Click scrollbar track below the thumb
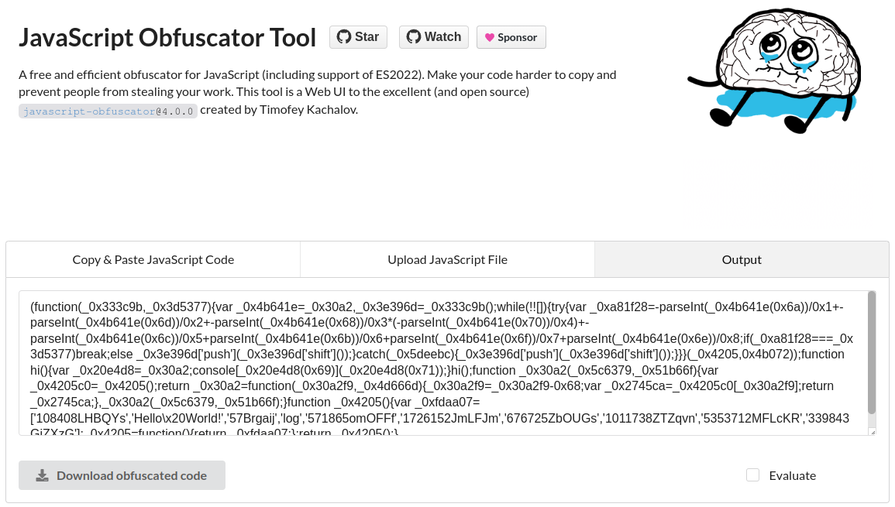This screenshot has width=895, height=507. coord(872,421)
